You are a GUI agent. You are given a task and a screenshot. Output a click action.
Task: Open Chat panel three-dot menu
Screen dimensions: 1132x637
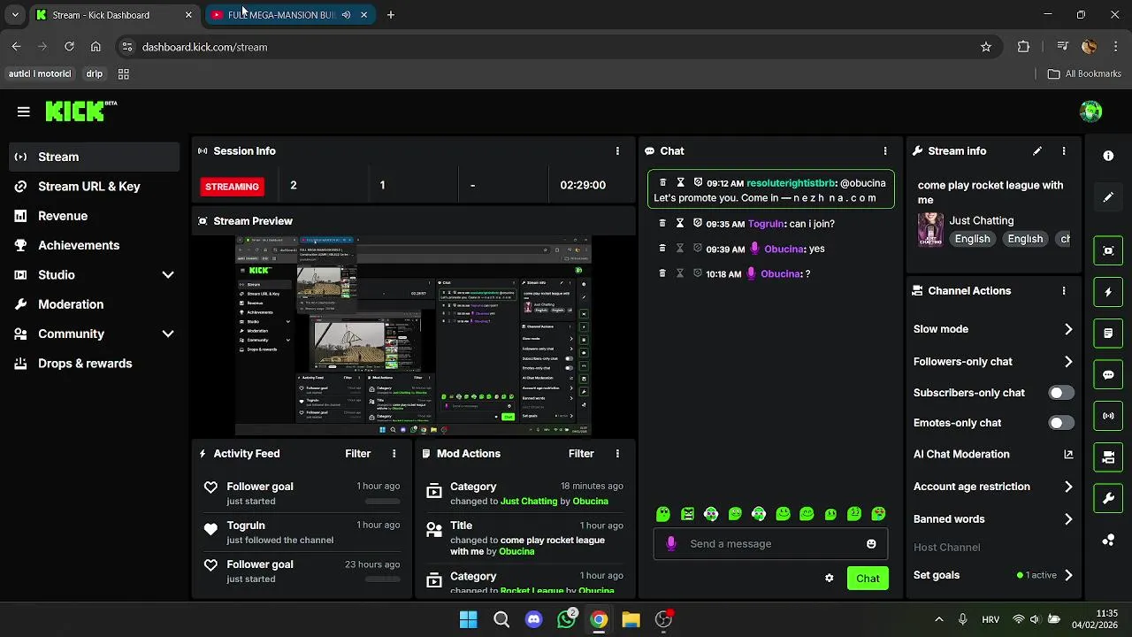tap(885, 151)
